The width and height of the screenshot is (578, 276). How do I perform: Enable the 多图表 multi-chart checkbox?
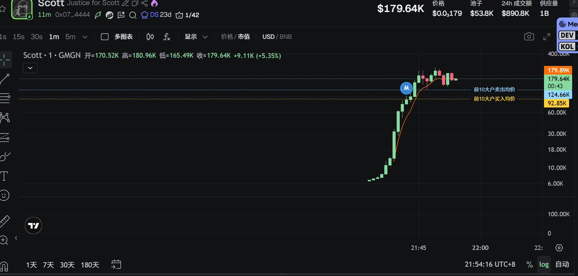[105, 37]
